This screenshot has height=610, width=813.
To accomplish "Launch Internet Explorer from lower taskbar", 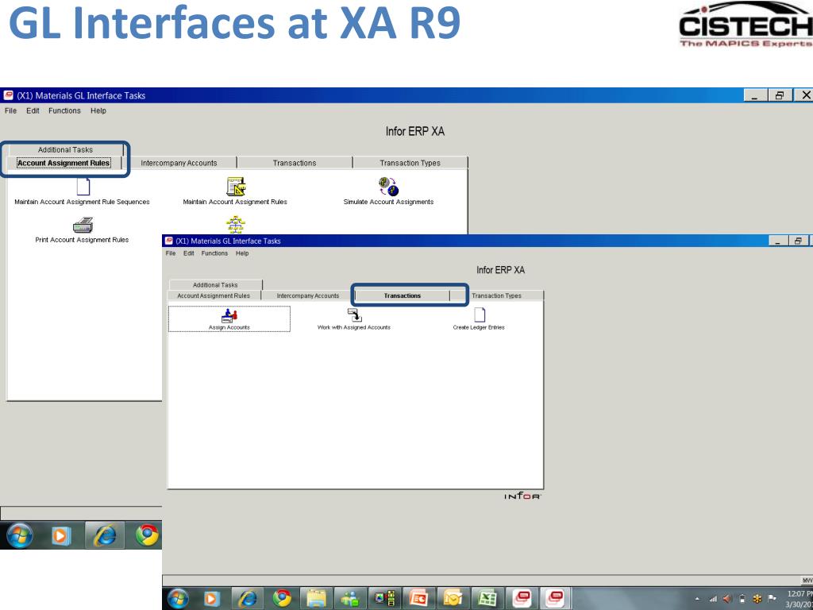I will click(248, 599).
